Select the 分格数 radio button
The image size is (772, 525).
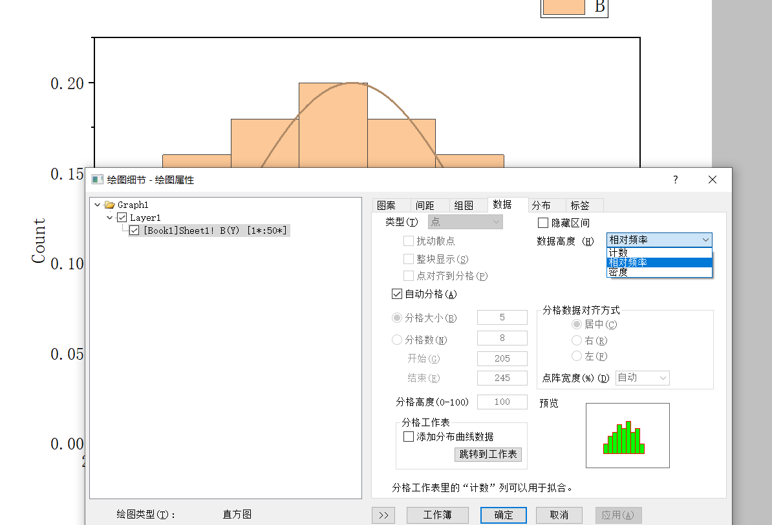(397, 340)
